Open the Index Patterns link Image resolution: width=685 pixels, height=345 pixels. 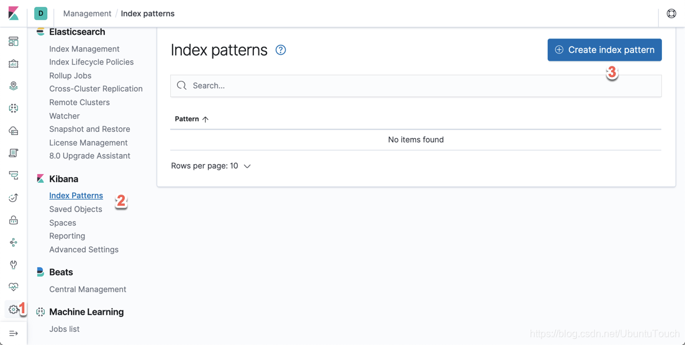point(76,195)
